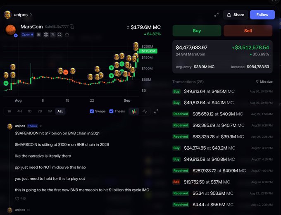Viewport: 281px width, 215px height.
Task: Click the Min size filter
Action: 264,82
